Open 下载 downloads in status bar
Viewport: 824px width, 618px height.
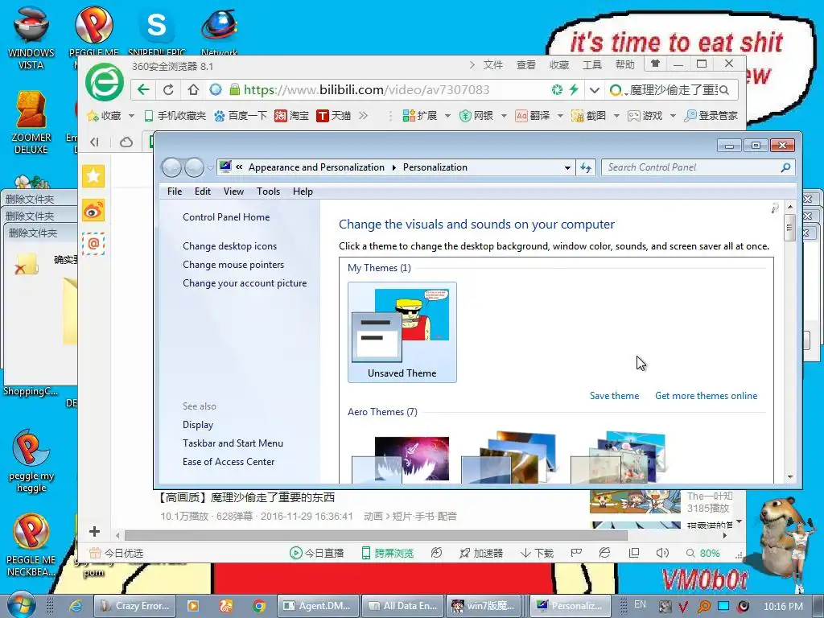pos(537,553)
